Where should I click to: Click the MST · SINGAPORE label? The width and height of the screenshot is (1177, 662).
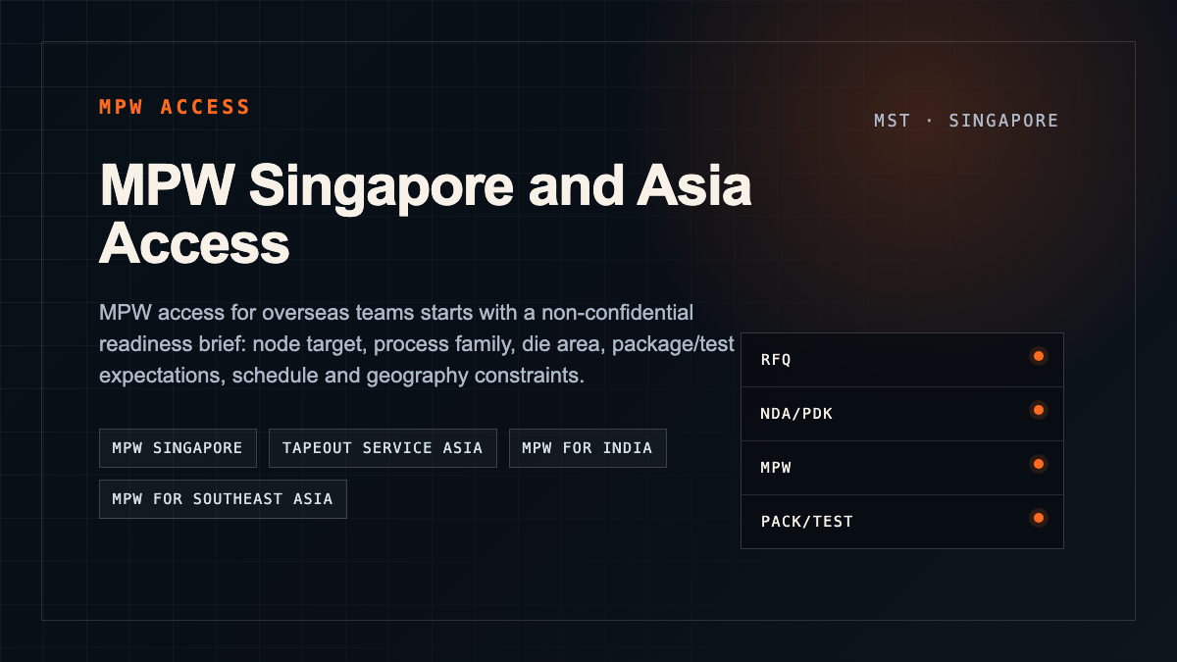(x=966, y=121)
